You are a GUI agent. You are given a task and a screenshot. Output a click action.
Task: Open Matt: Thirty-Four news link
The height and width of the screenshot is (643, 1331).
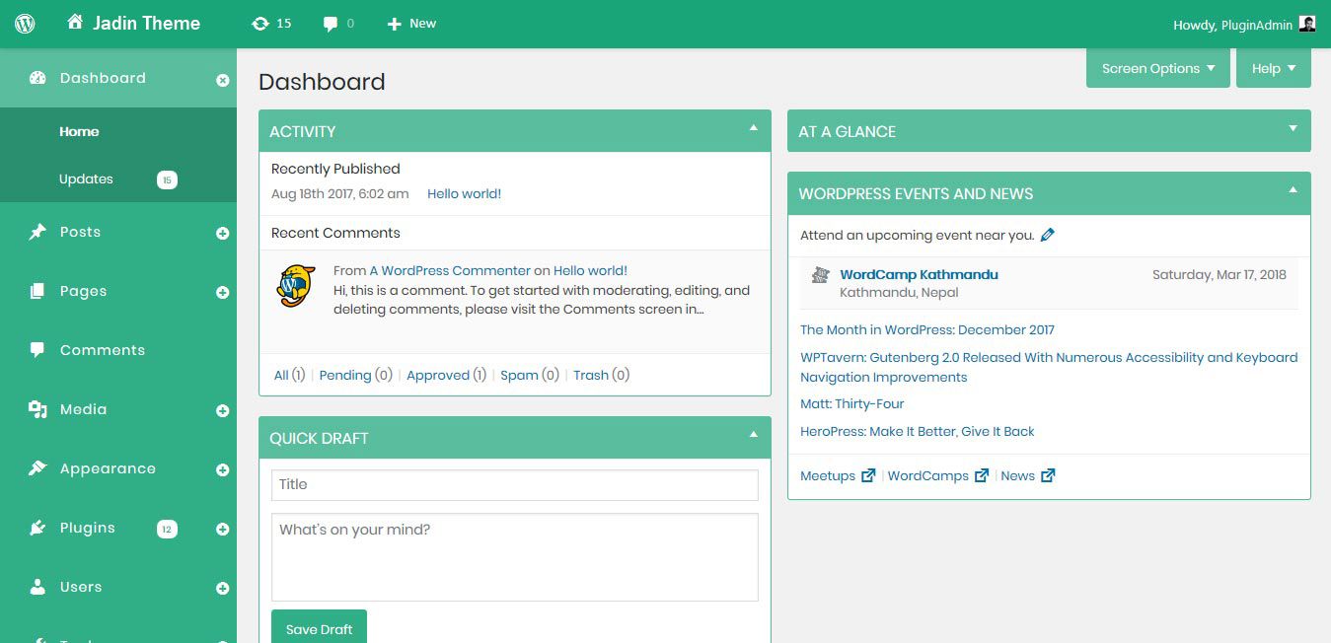(x=852, y=403)
